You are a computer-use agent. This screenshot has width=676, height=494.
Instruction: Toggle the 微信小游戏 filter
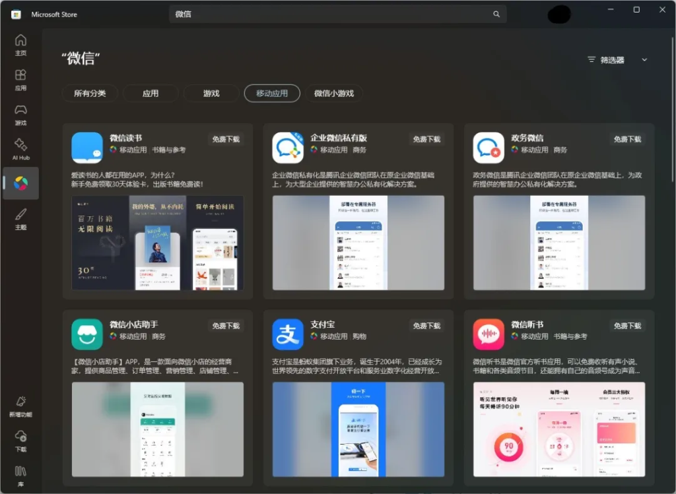[x=337, y=93]
